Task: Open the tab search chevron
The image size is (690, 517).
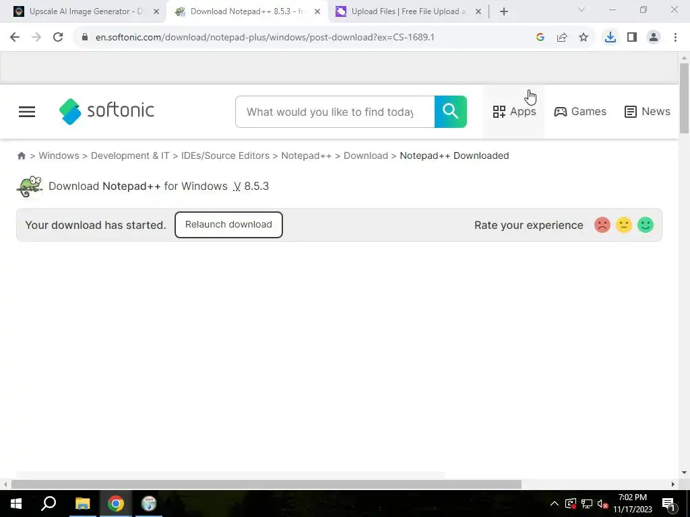Action: [582, 9]
